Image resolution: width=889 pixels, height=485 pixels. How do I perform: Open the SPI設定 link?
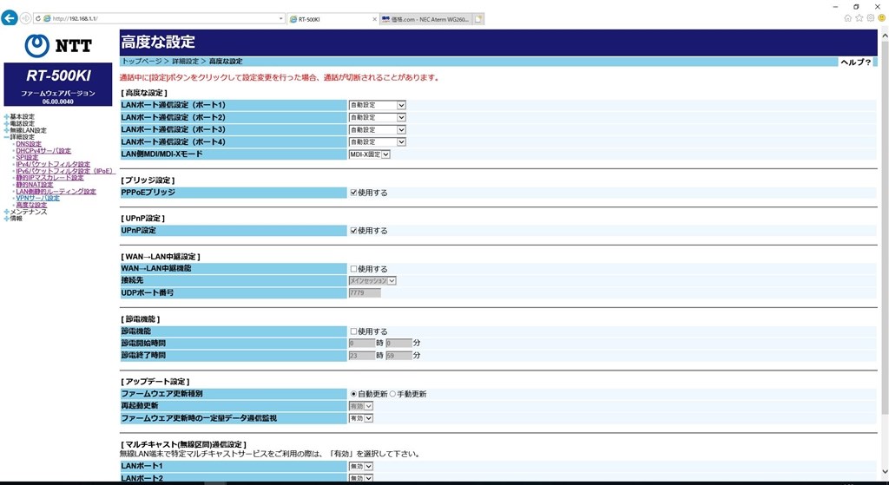click(27, 158)
